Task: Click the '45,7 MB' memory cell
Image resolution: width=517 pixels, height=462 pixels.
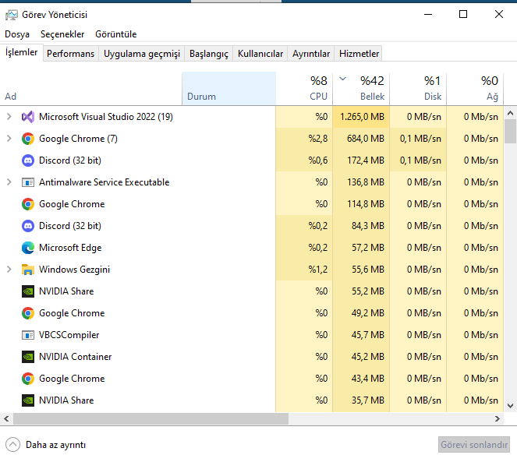Action: (x=361, y=335)
